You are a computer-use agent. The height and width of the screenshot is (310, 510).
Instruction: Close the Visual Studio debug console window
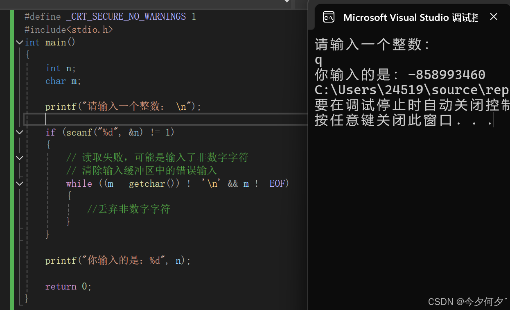494,17
